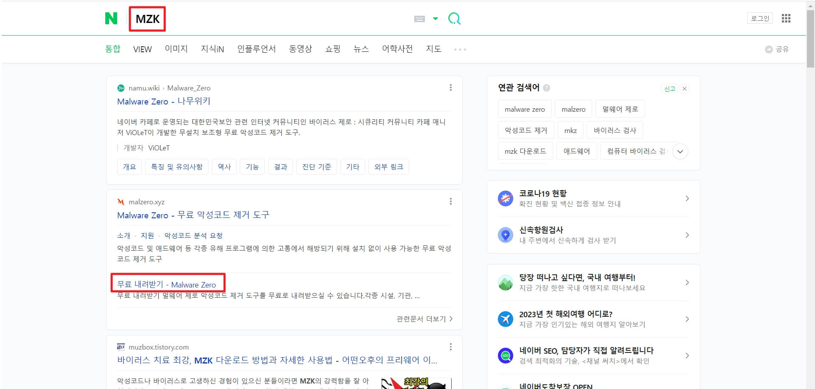Expand 관련문서 더보기

[x=424, y=319]
